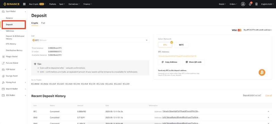Screen dimensions: 276x124
Task: Open the notifications bell
Action: point(250,4)
